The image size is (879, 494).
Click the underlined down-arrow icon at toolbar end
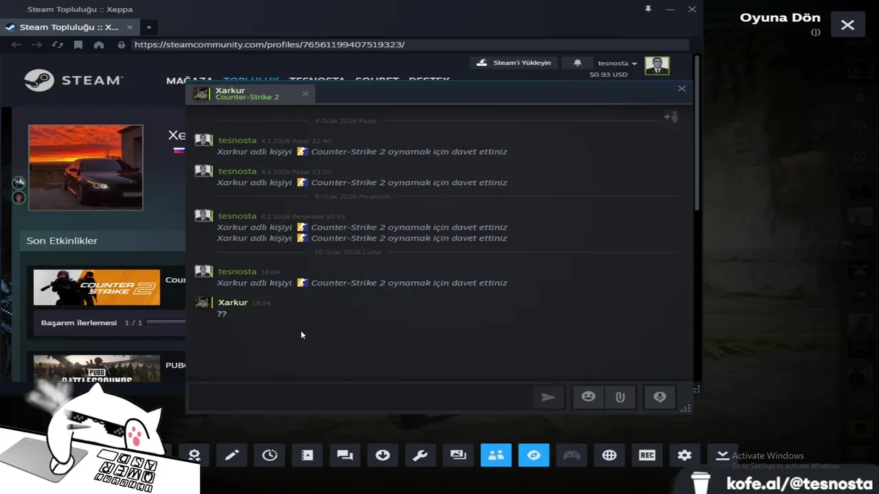pyautogui.click(x=722, y=455)
